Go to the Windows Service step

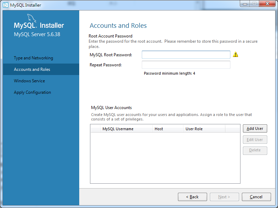[x=30, y=81]
